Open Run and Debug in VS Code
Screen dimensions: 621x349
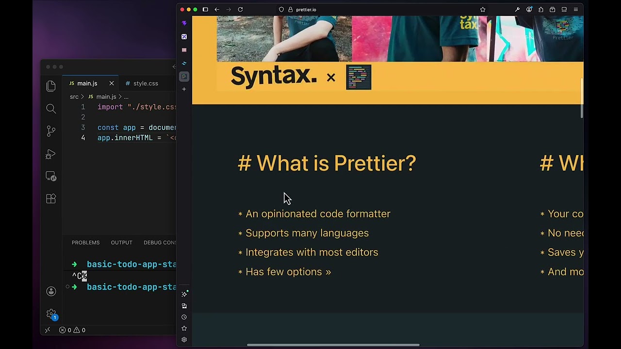click(x=51, y=154)
